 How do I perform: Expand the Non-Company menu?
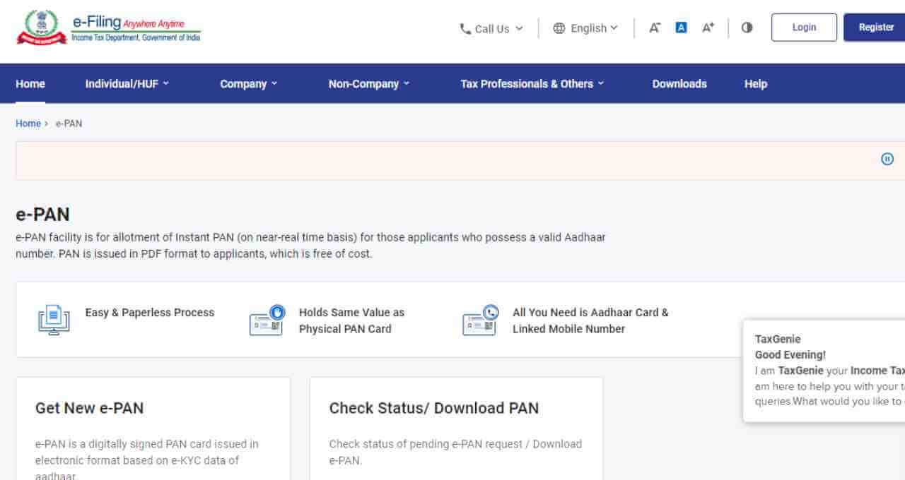pos(369,84)
